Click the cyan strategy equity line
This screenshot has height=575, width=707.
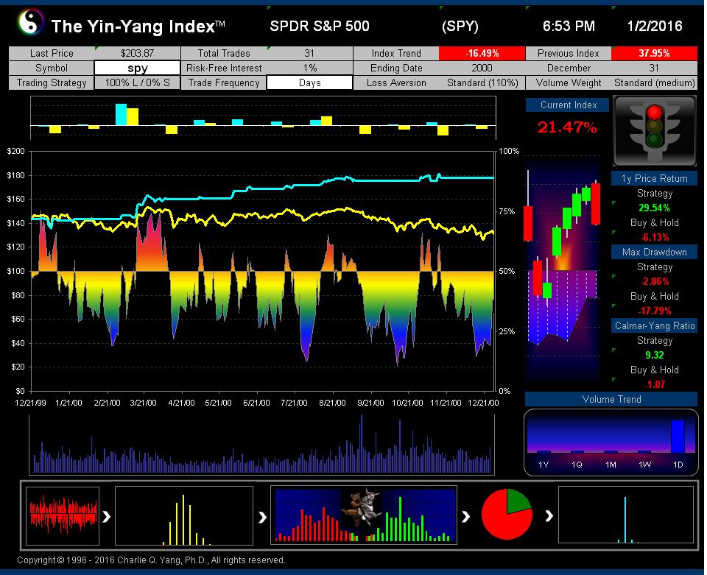tap(383, 180)
